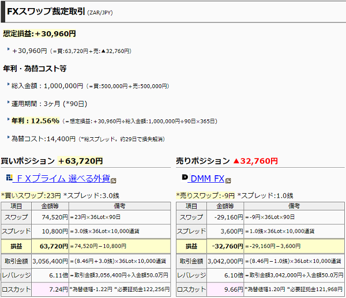Click the 総入金額：1,000,000円 line
The width and height of the screenshot is (346, 298).
click(91, 86)
